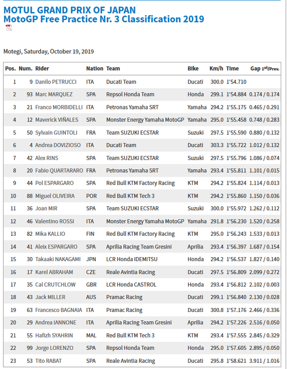Image resolution: width=287 pixels, height=369 pixels.
Task: Click the Bike column header
Action: point(193,68)
